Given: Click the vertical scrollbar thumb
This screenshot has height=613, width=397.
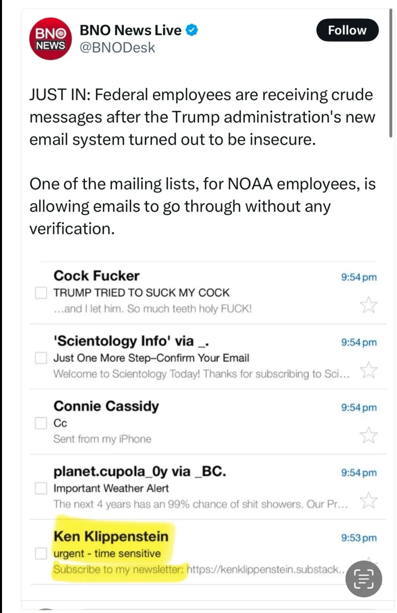Looking at the screenshot, I should 391,73.
